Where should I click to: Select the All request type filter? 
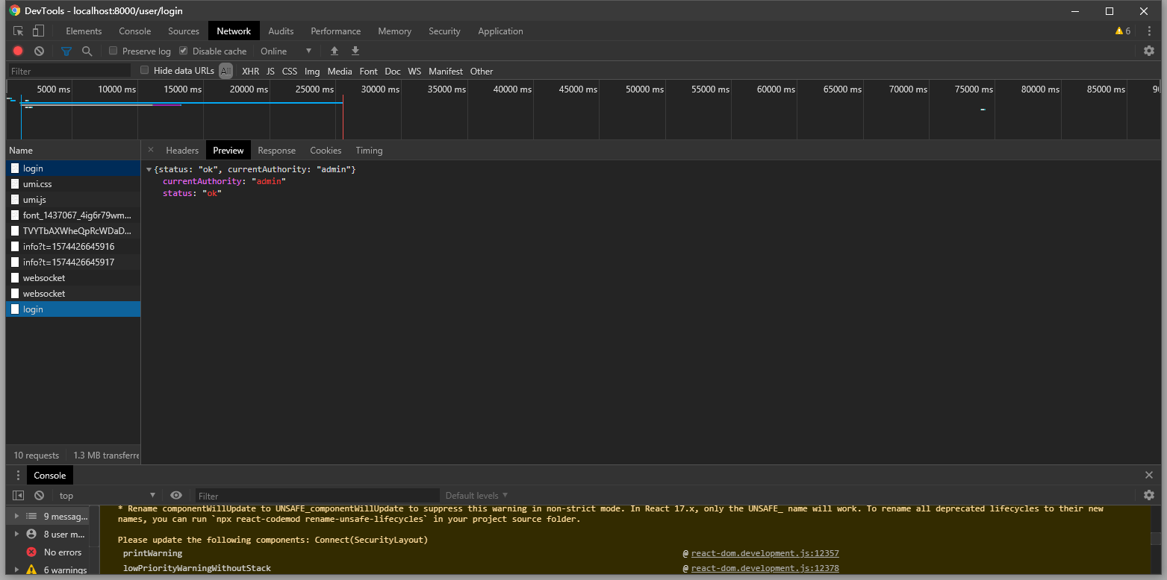(x=225, y=71)
